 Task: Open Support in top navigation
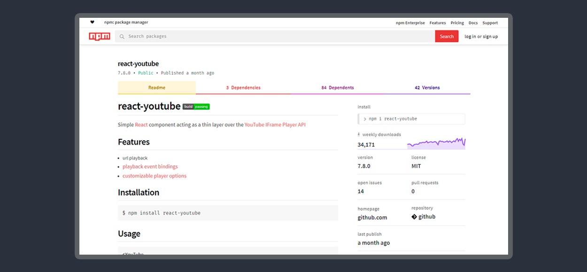pos(490,23)
